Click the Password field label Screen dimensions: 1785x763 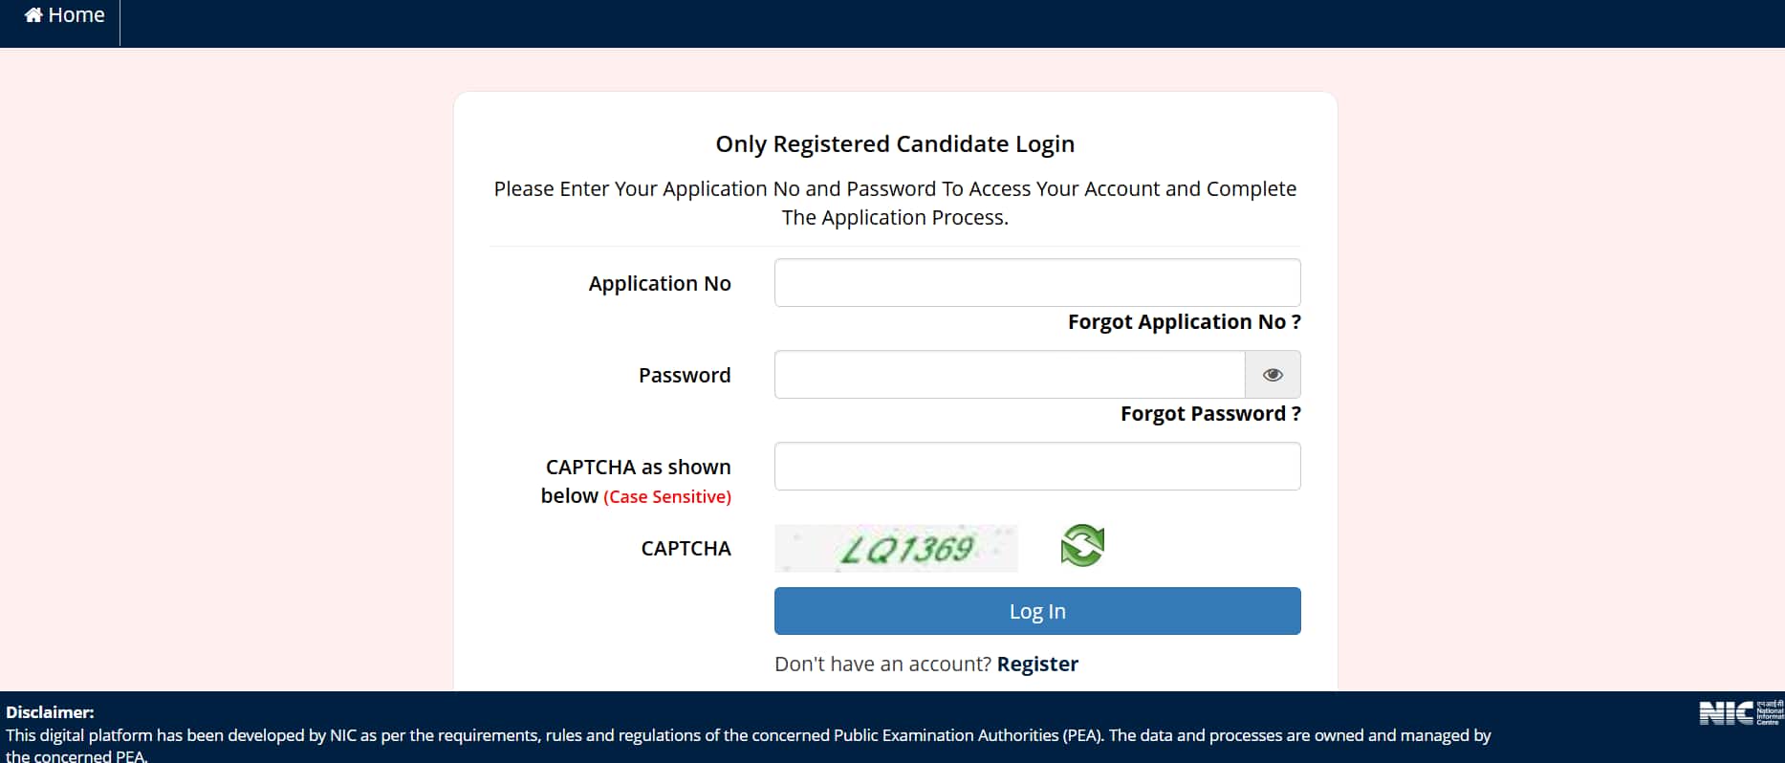tap(685, 376)
